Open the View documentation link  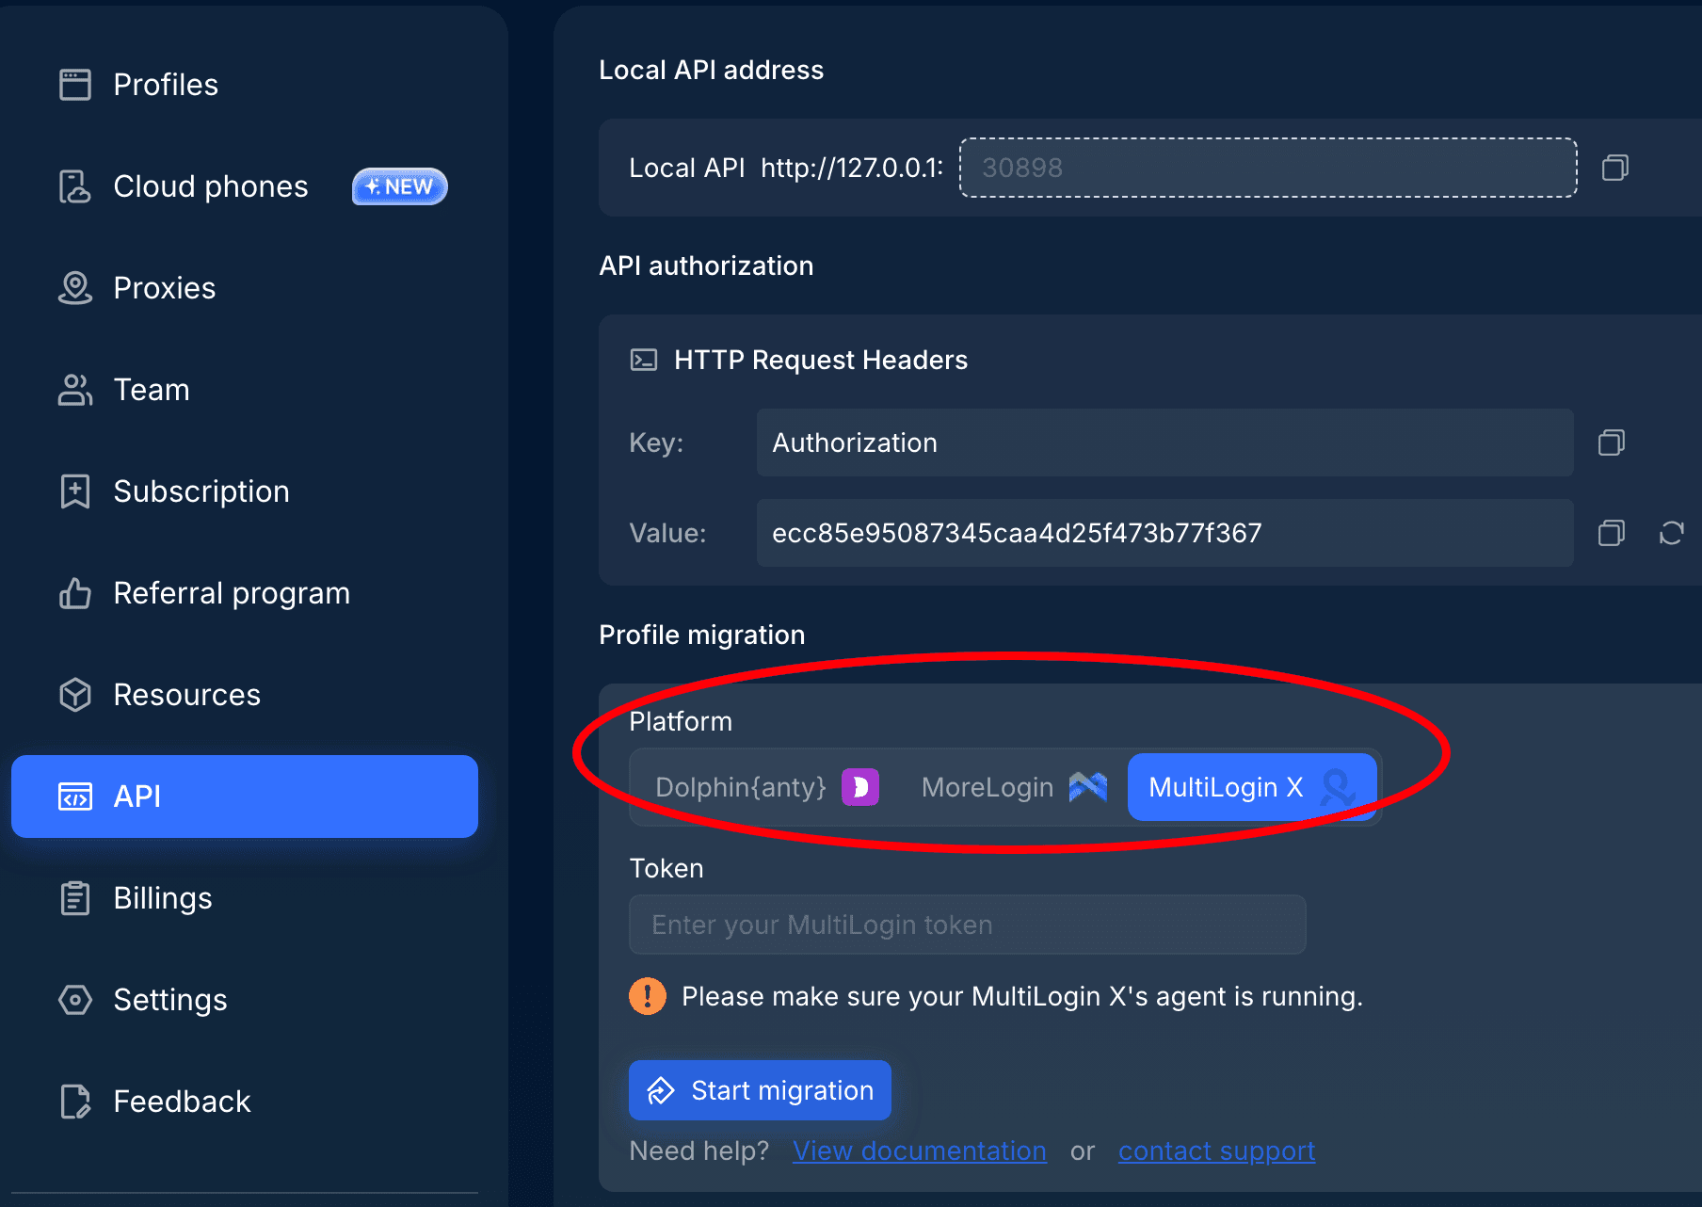[919, 1151]
